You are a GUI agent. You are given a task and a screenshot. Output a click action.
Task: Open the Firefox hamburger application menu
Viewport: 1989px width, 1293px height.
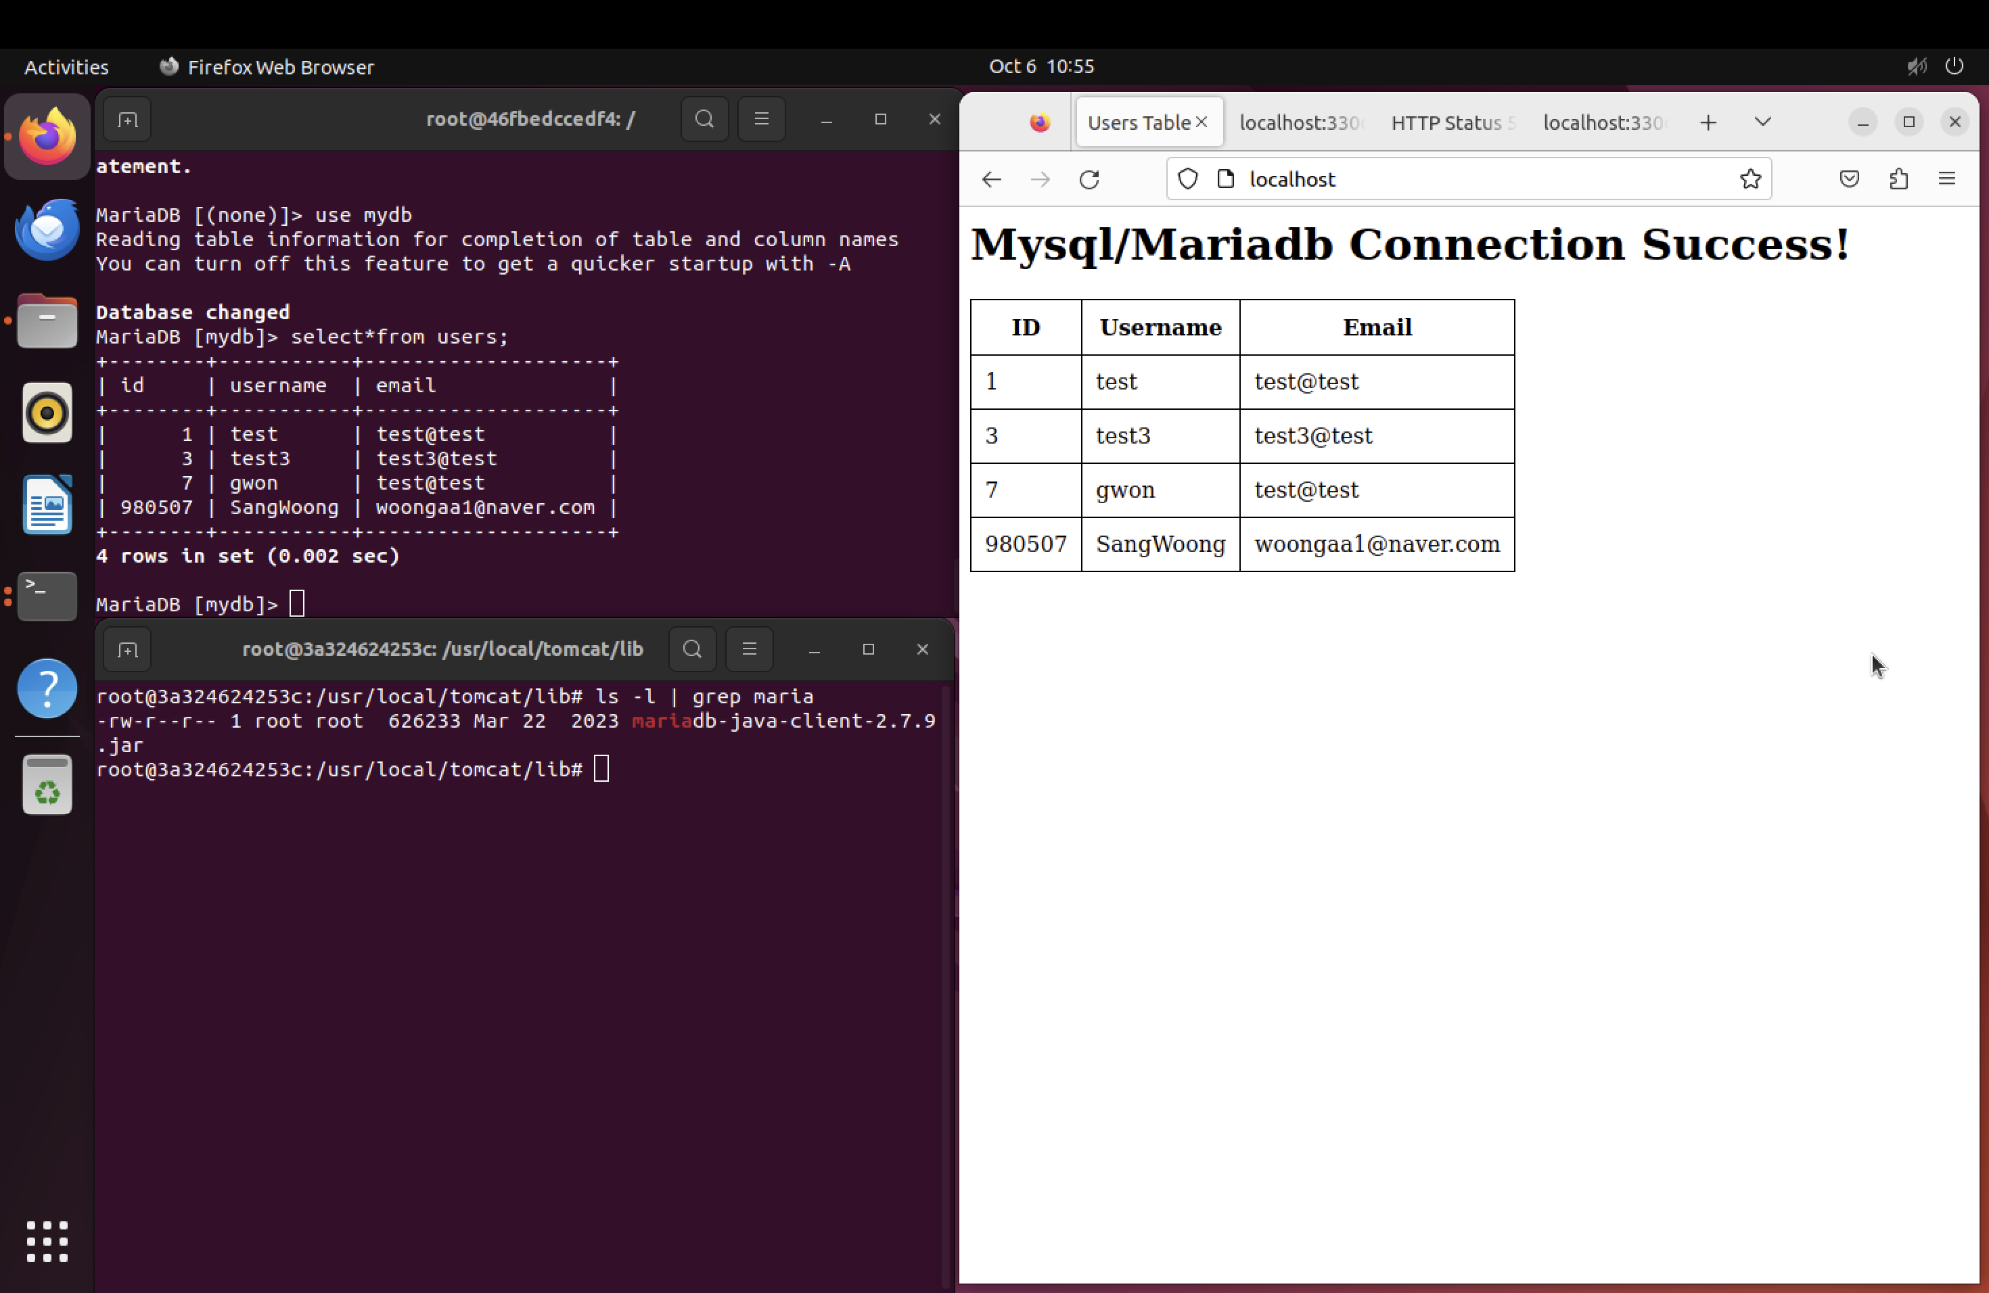pos(1946,179)
